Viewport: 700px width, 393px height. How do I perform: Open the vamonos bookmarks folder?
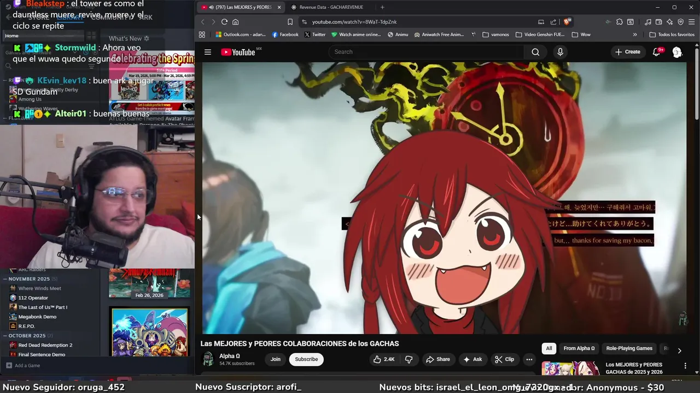coord(495,34)
